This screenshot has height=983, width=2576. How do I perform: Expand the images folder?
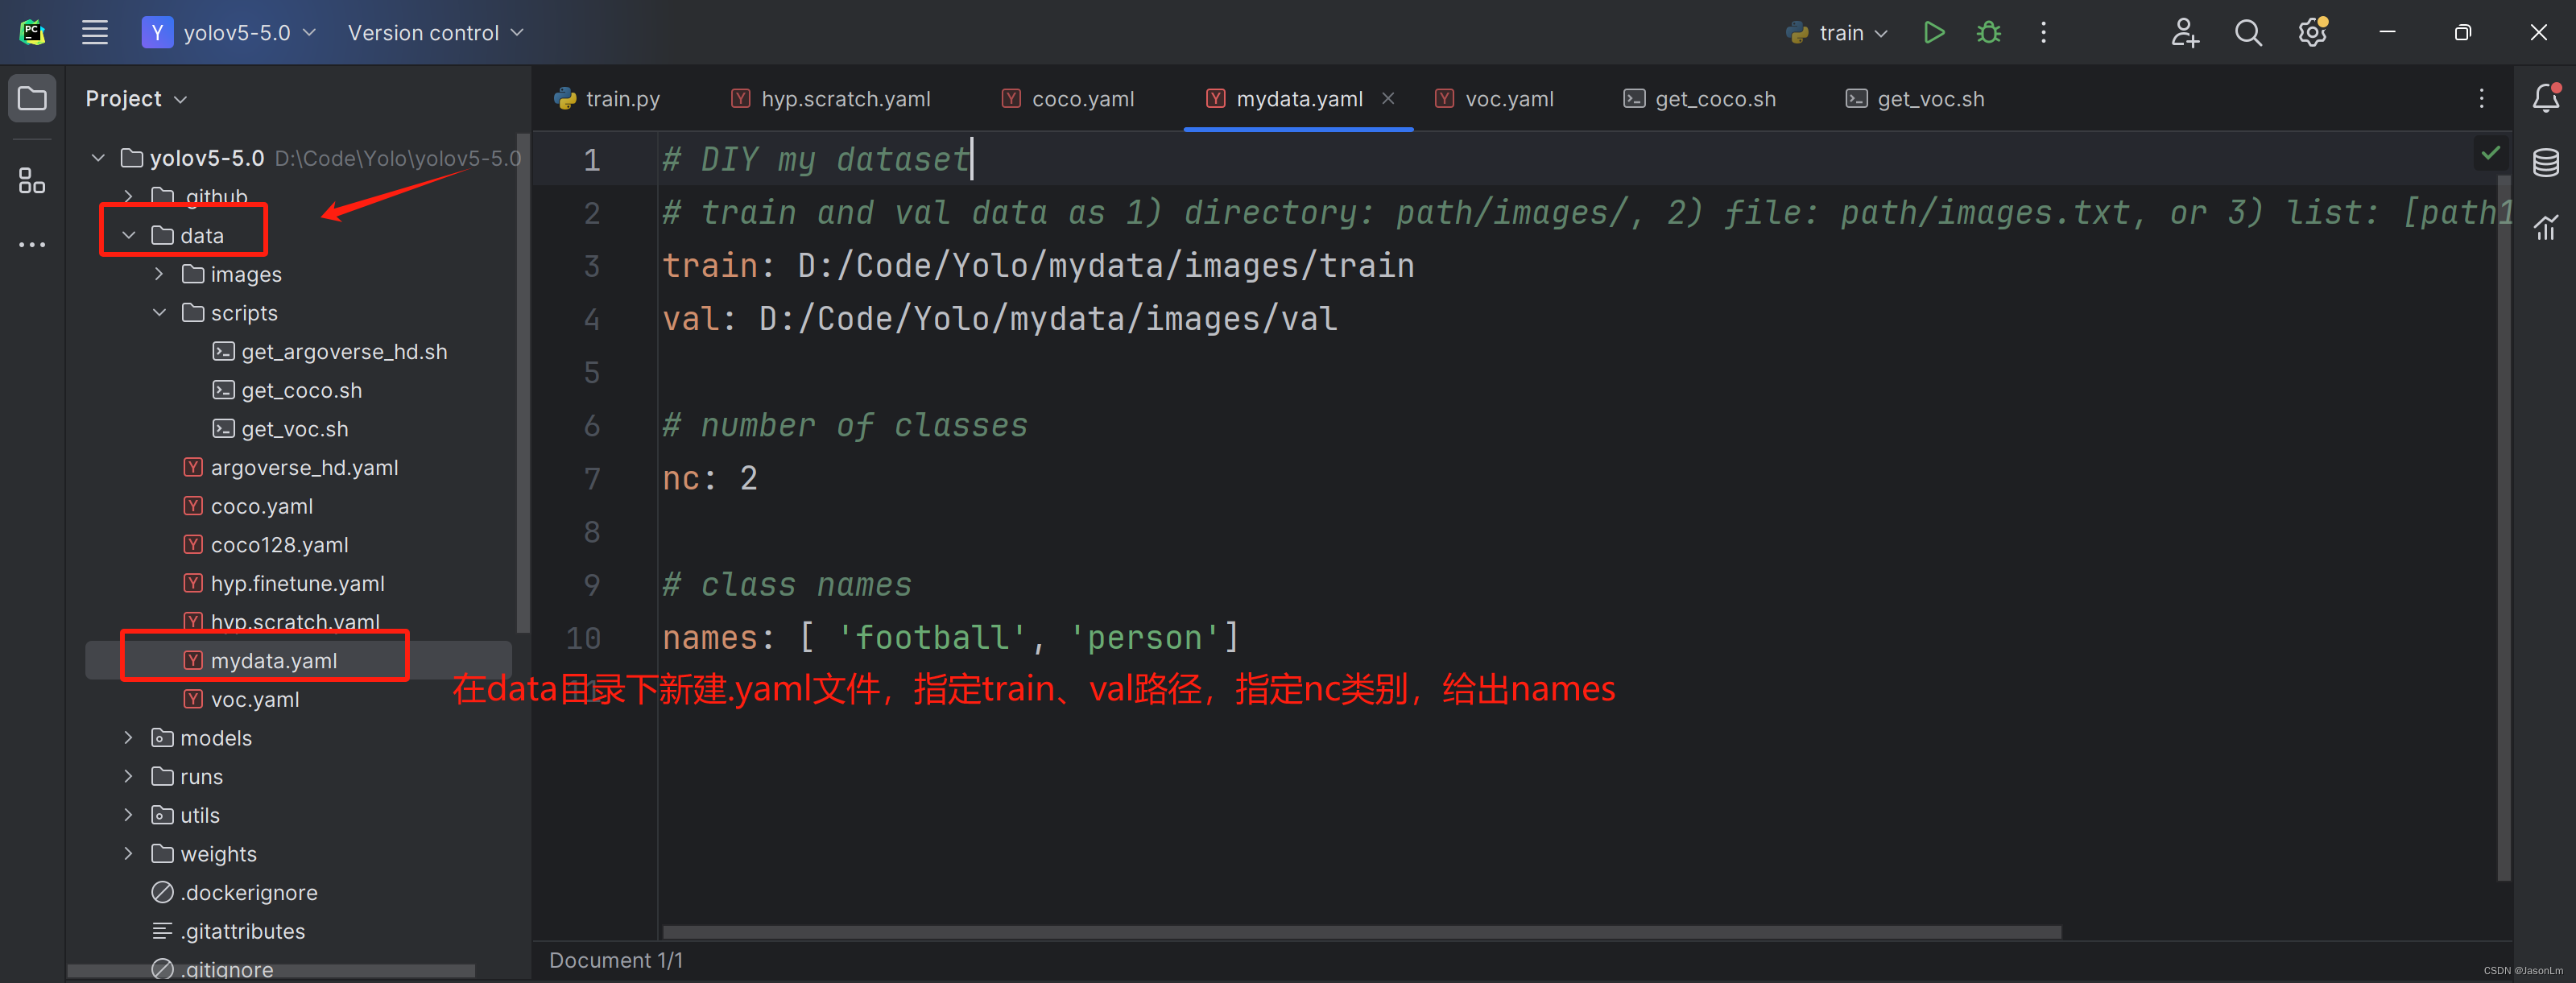coord(159,273)
